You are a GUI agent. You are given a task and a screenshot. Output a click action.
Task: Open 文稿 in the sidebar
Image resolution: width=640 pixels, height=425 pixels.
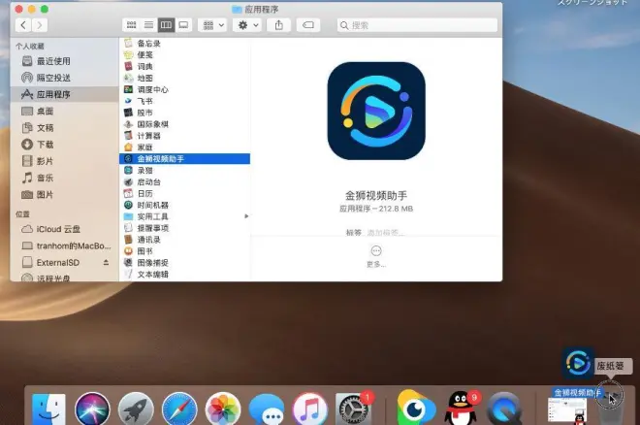(65, 128)
